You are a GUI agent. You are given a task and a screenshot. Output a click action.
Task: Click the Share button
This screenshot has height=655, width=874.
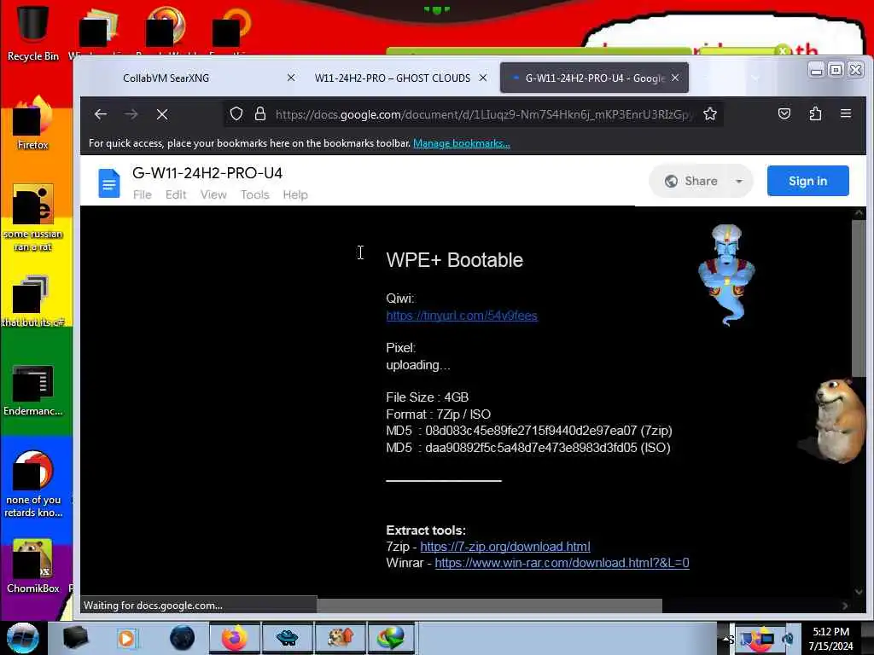[x=691, y=181]
